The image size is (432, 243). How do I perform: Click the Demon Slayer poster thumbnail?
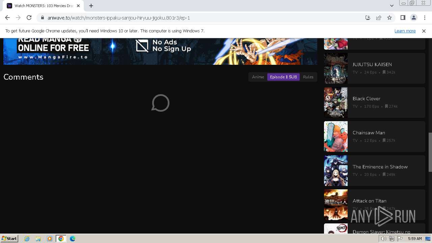pos(336,228)
